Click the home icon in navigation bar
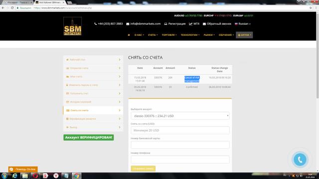 (129, 35)
